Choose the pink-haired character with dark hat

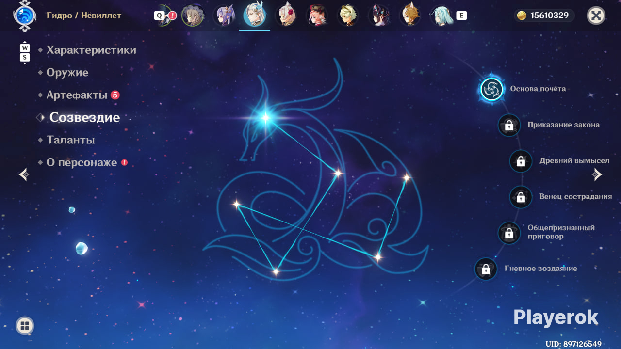pos(317,16)
